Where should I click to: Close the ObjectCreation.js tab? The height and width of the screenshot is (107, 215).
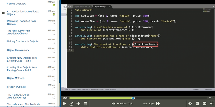[x=109, y=7]
